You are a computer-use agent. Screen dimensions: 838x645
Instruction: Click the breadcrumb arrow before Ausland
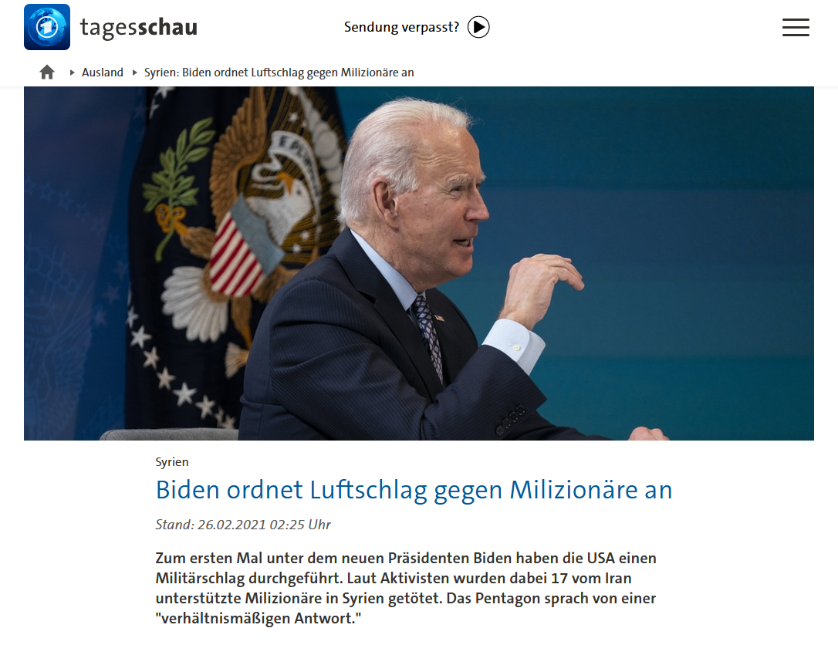coord(73,73)
